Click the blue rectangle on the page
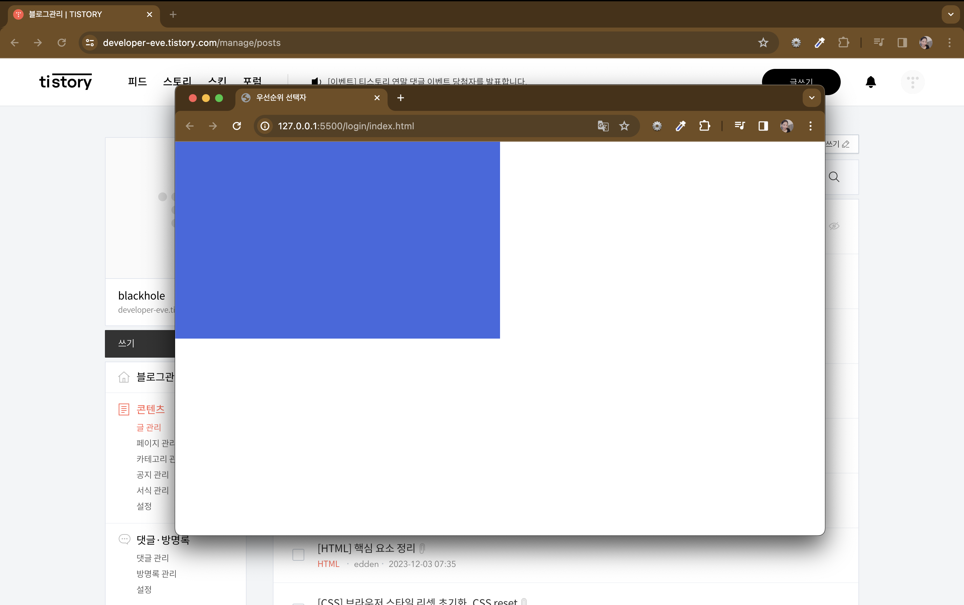Screen dimensions: 964x605 [x=337, y=240]
